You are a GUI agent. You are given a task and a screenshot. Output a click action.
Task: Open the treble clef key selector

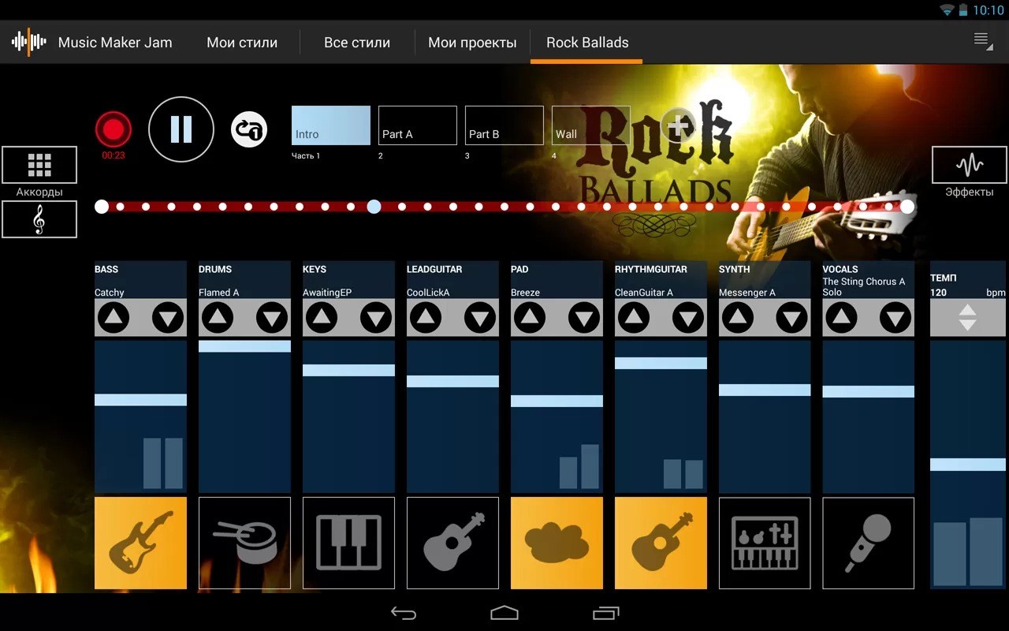tap(39, 219)
